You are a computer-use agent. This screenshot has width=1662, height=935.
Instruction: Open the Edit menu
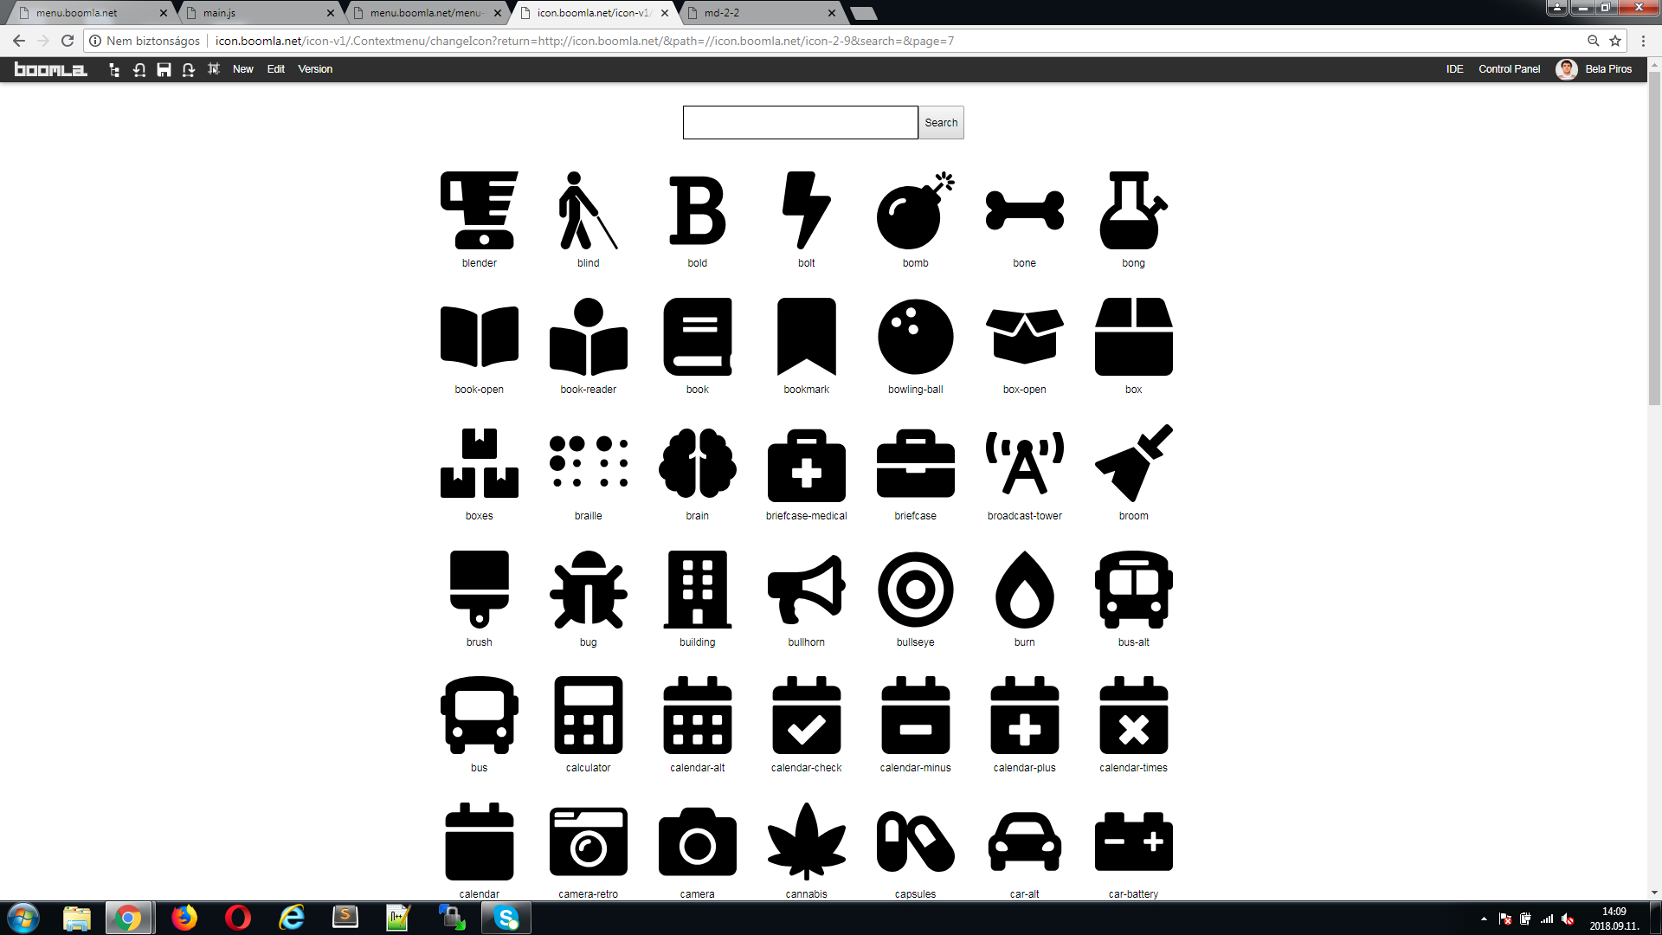click(x=276, y=69)
